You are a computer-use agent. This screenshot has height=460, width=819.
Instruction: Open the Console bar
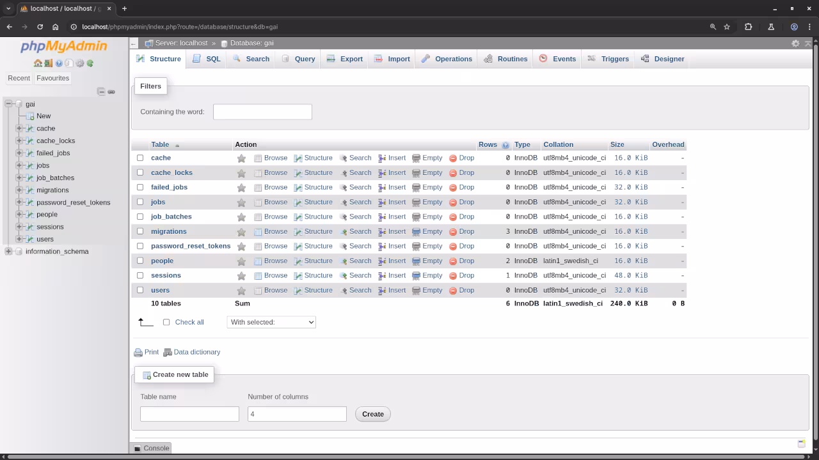pyautogui.click(x=152, y=448)
